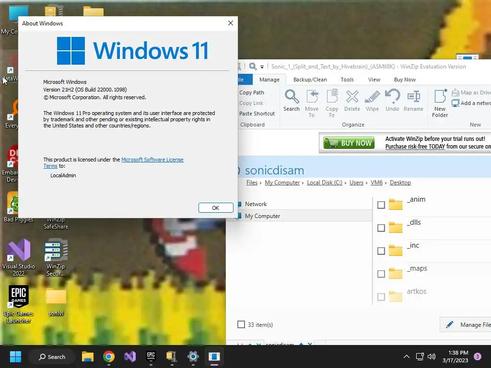Click the Undo icon in WinZip ribbon
The width and height of the screenshot is (491, 368).
[x=392, y=100]
